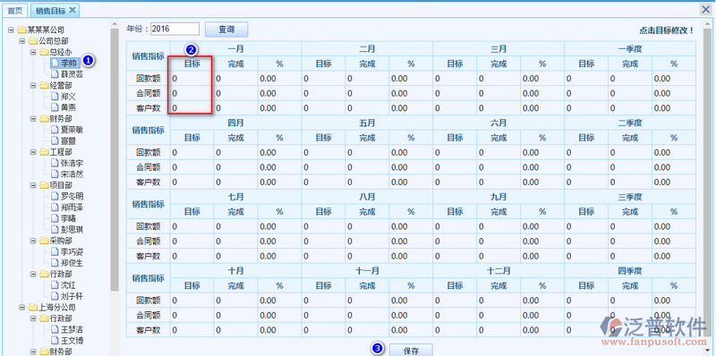716x356 pixels.
Task: Collapse the 经营部 department node
Action: tap(33, 85)
